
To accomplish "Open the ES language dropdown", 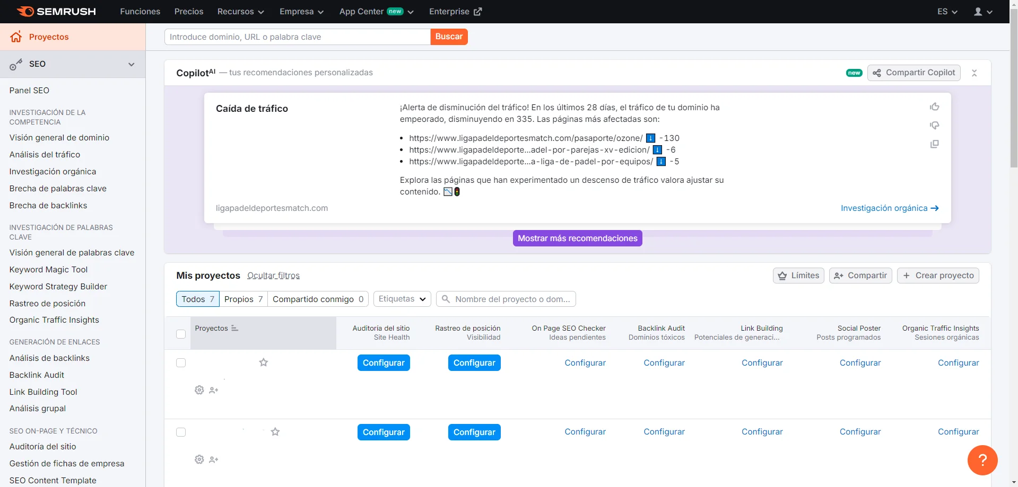I will pyautogui.click(x=947, y=12).
